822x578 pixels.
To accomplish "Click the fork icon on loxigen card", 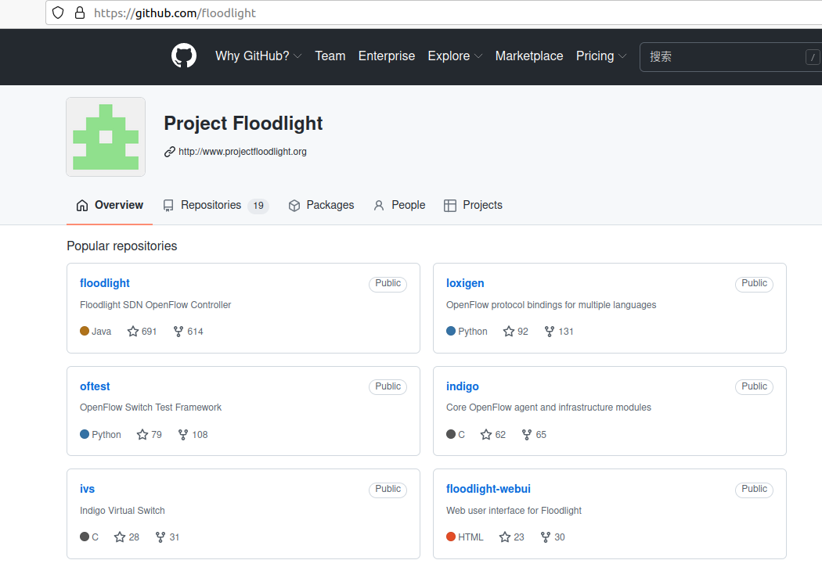I will 550,332.
